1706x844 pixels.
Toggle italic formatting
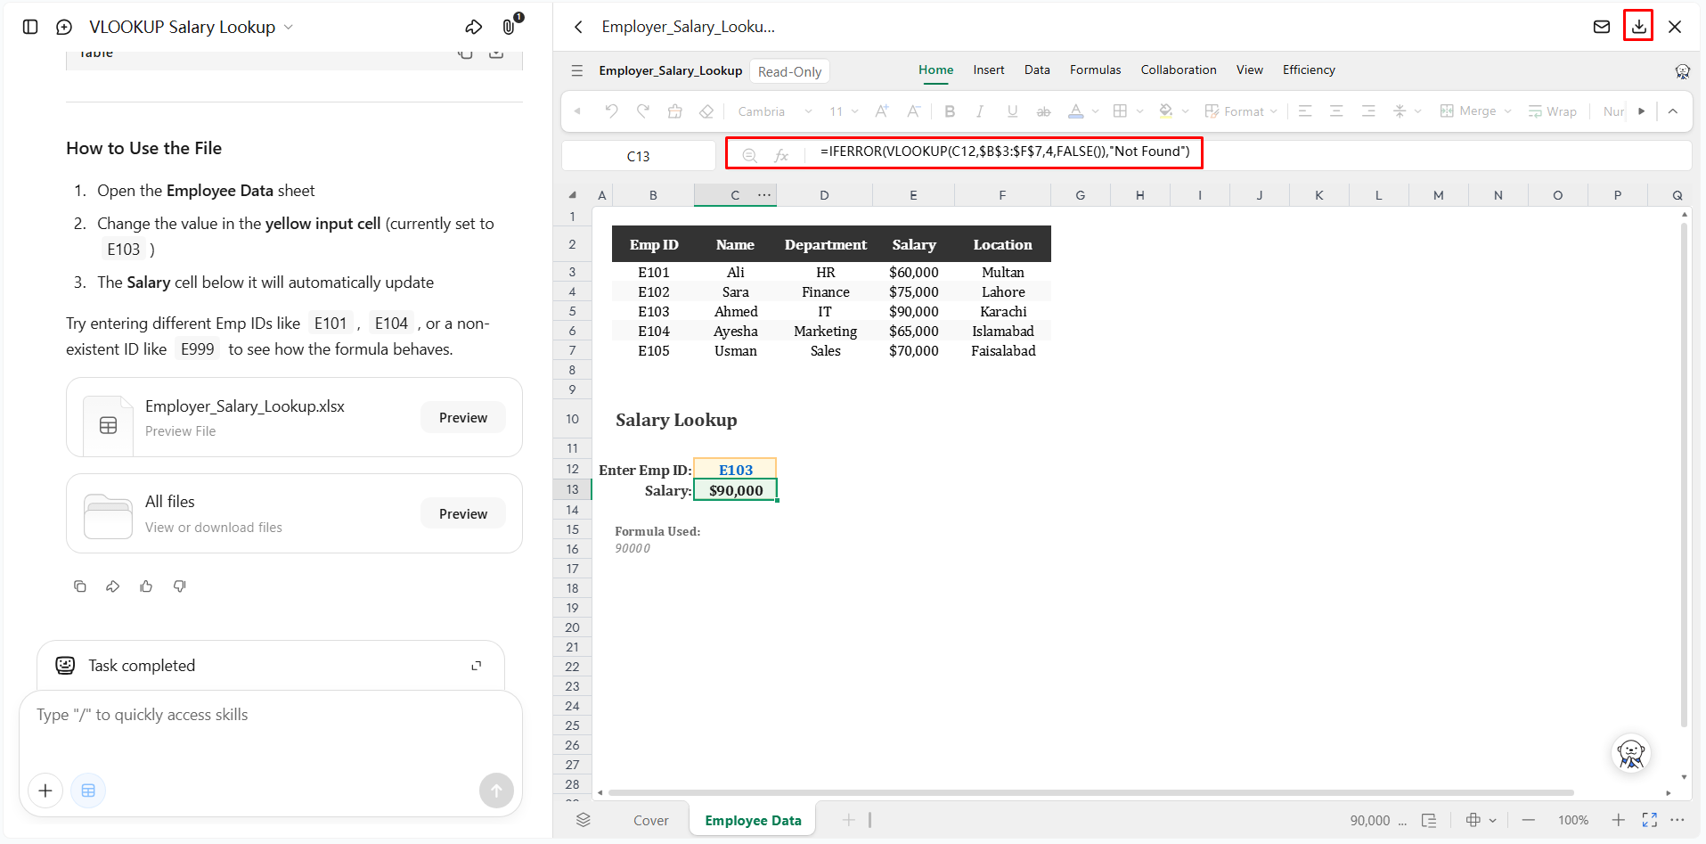click(x=980, y=111)
